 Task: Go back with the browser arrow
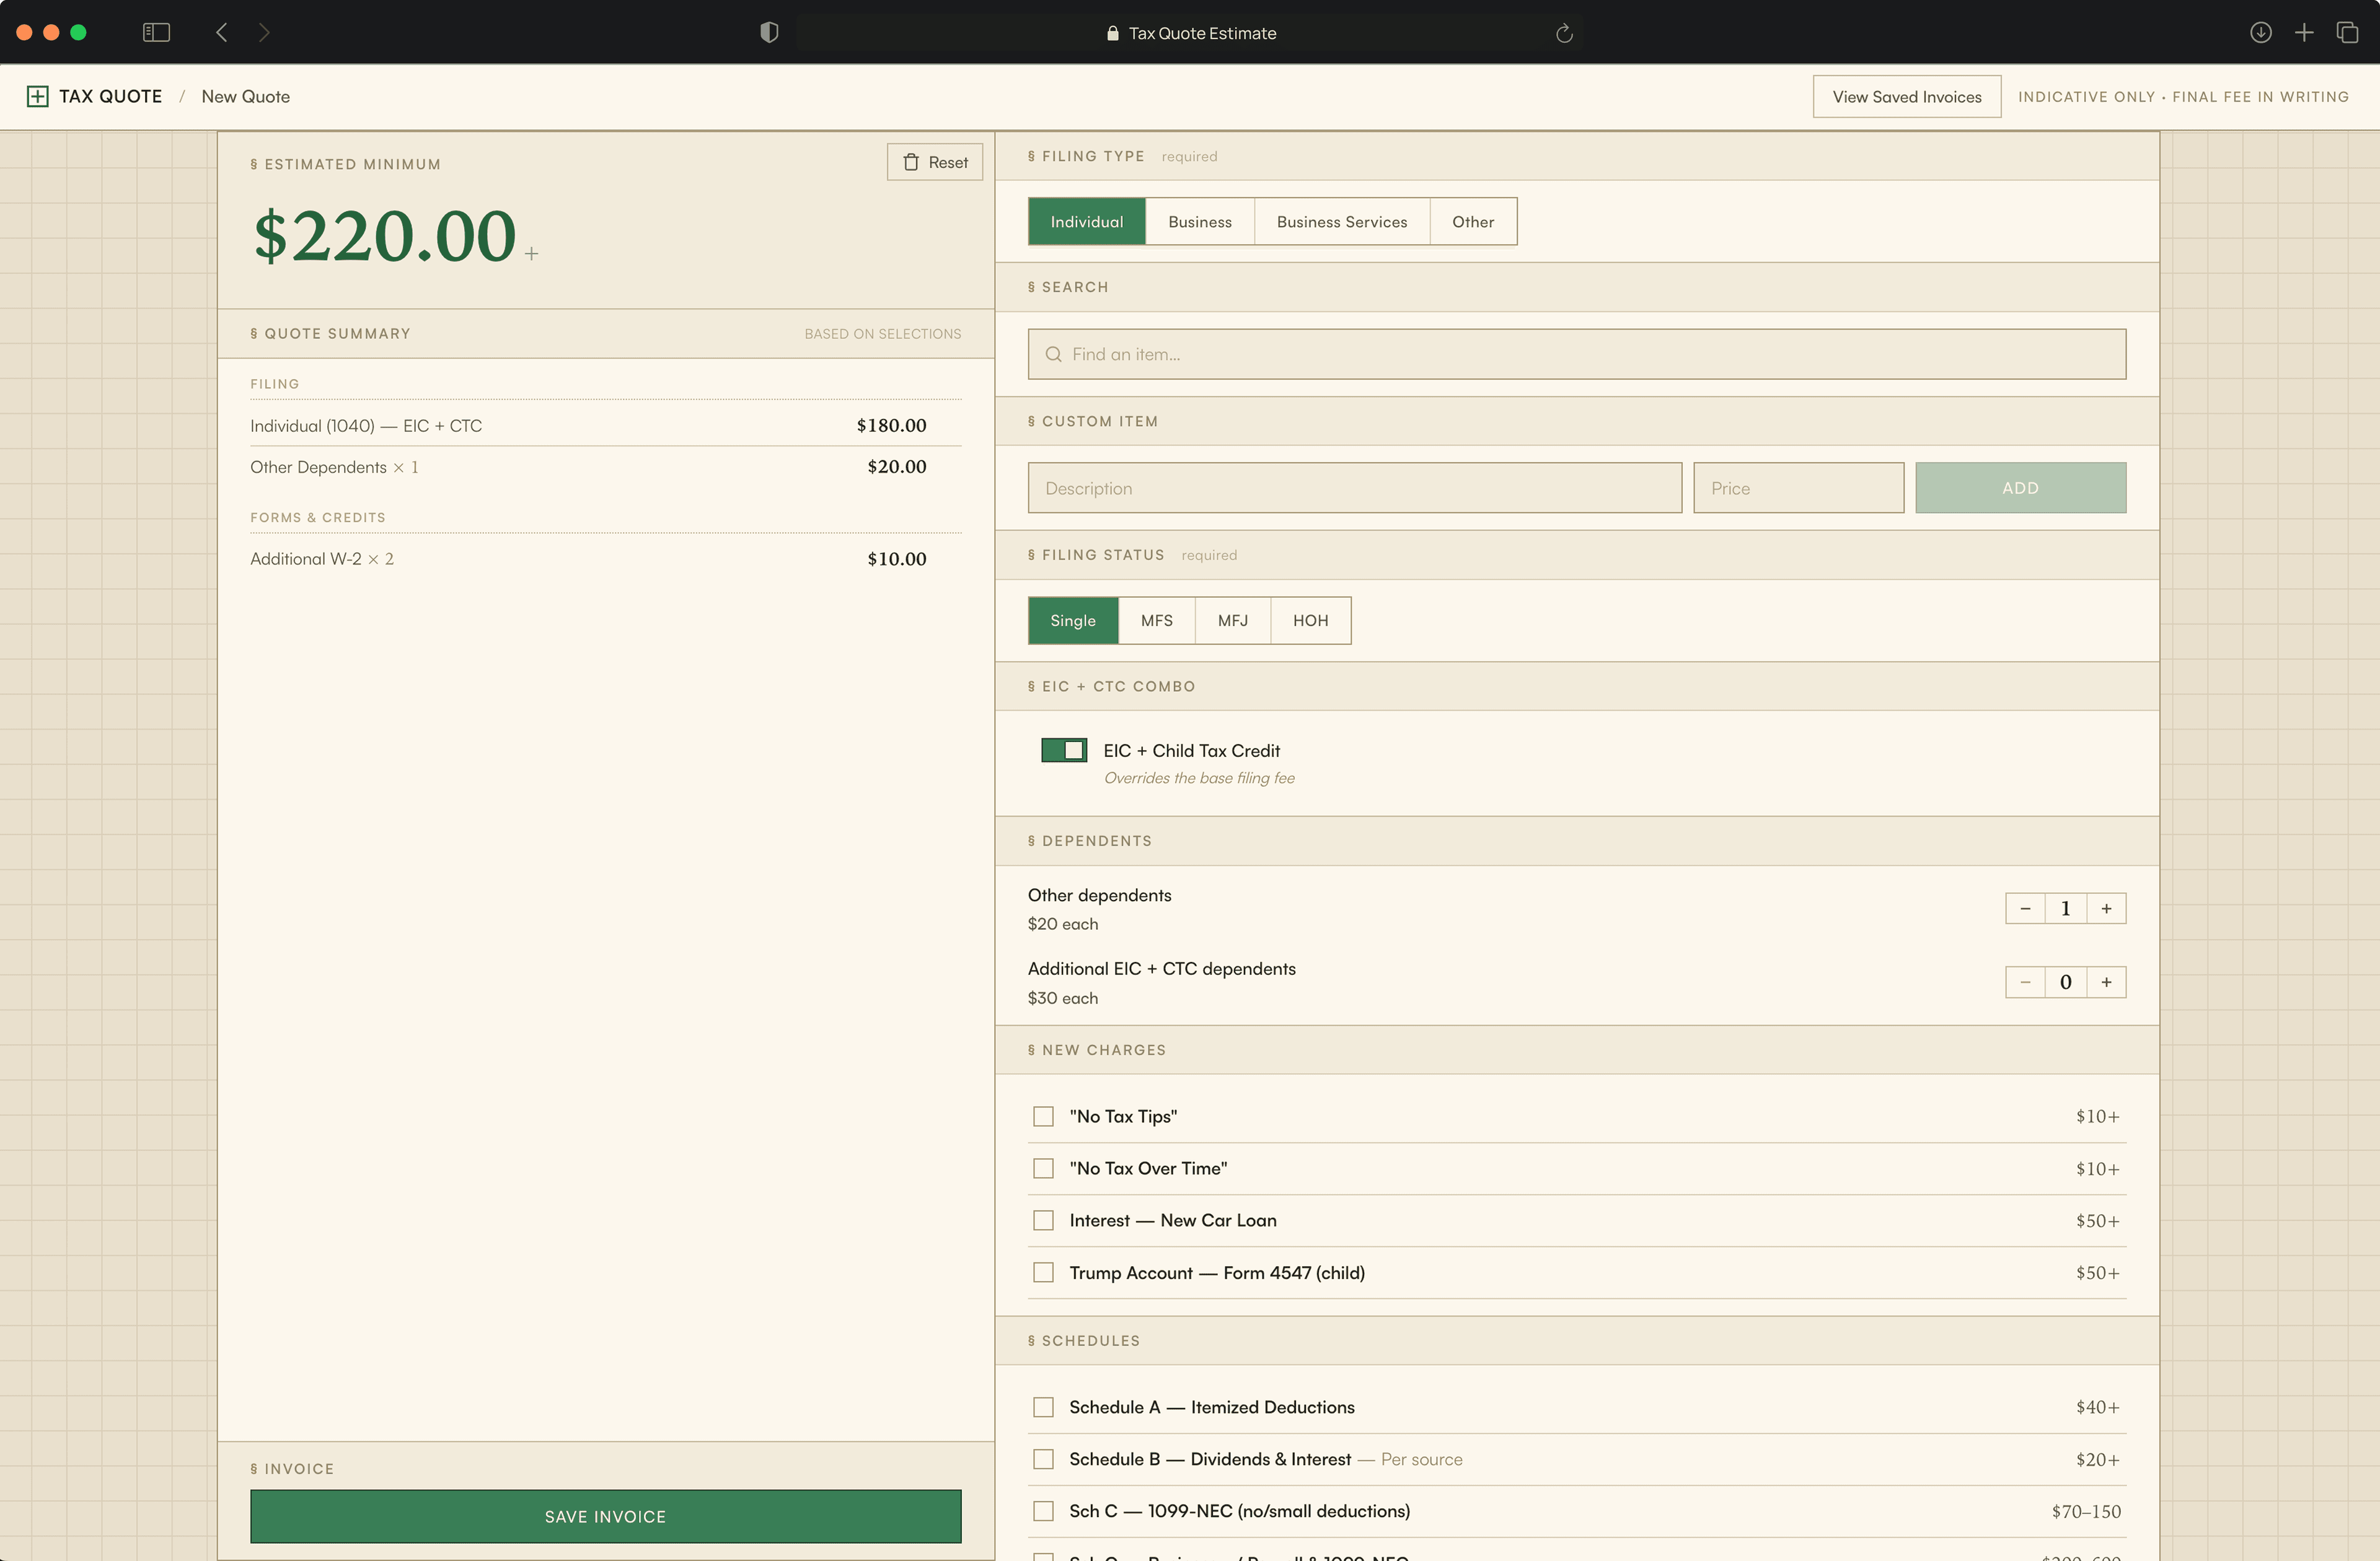(x=222, y=33)
